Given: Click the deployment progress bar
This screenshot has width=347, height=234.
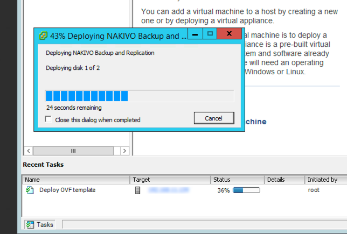Looking at the screenshot, I should [x=140, y=96].
